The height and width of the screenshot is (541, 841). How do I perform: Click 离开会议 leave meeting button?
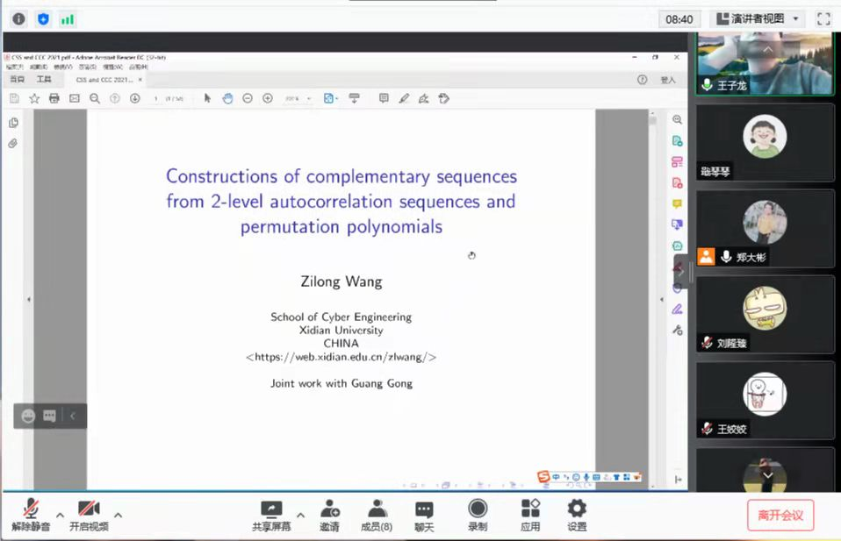(780, 515)
